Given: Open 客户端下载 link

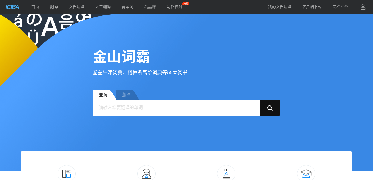Looking at the screenshot, I should click(x=312, y=7).
